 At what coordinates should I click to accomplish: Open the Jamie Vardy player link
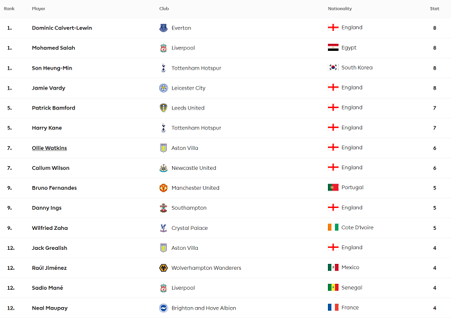point(48,88)
